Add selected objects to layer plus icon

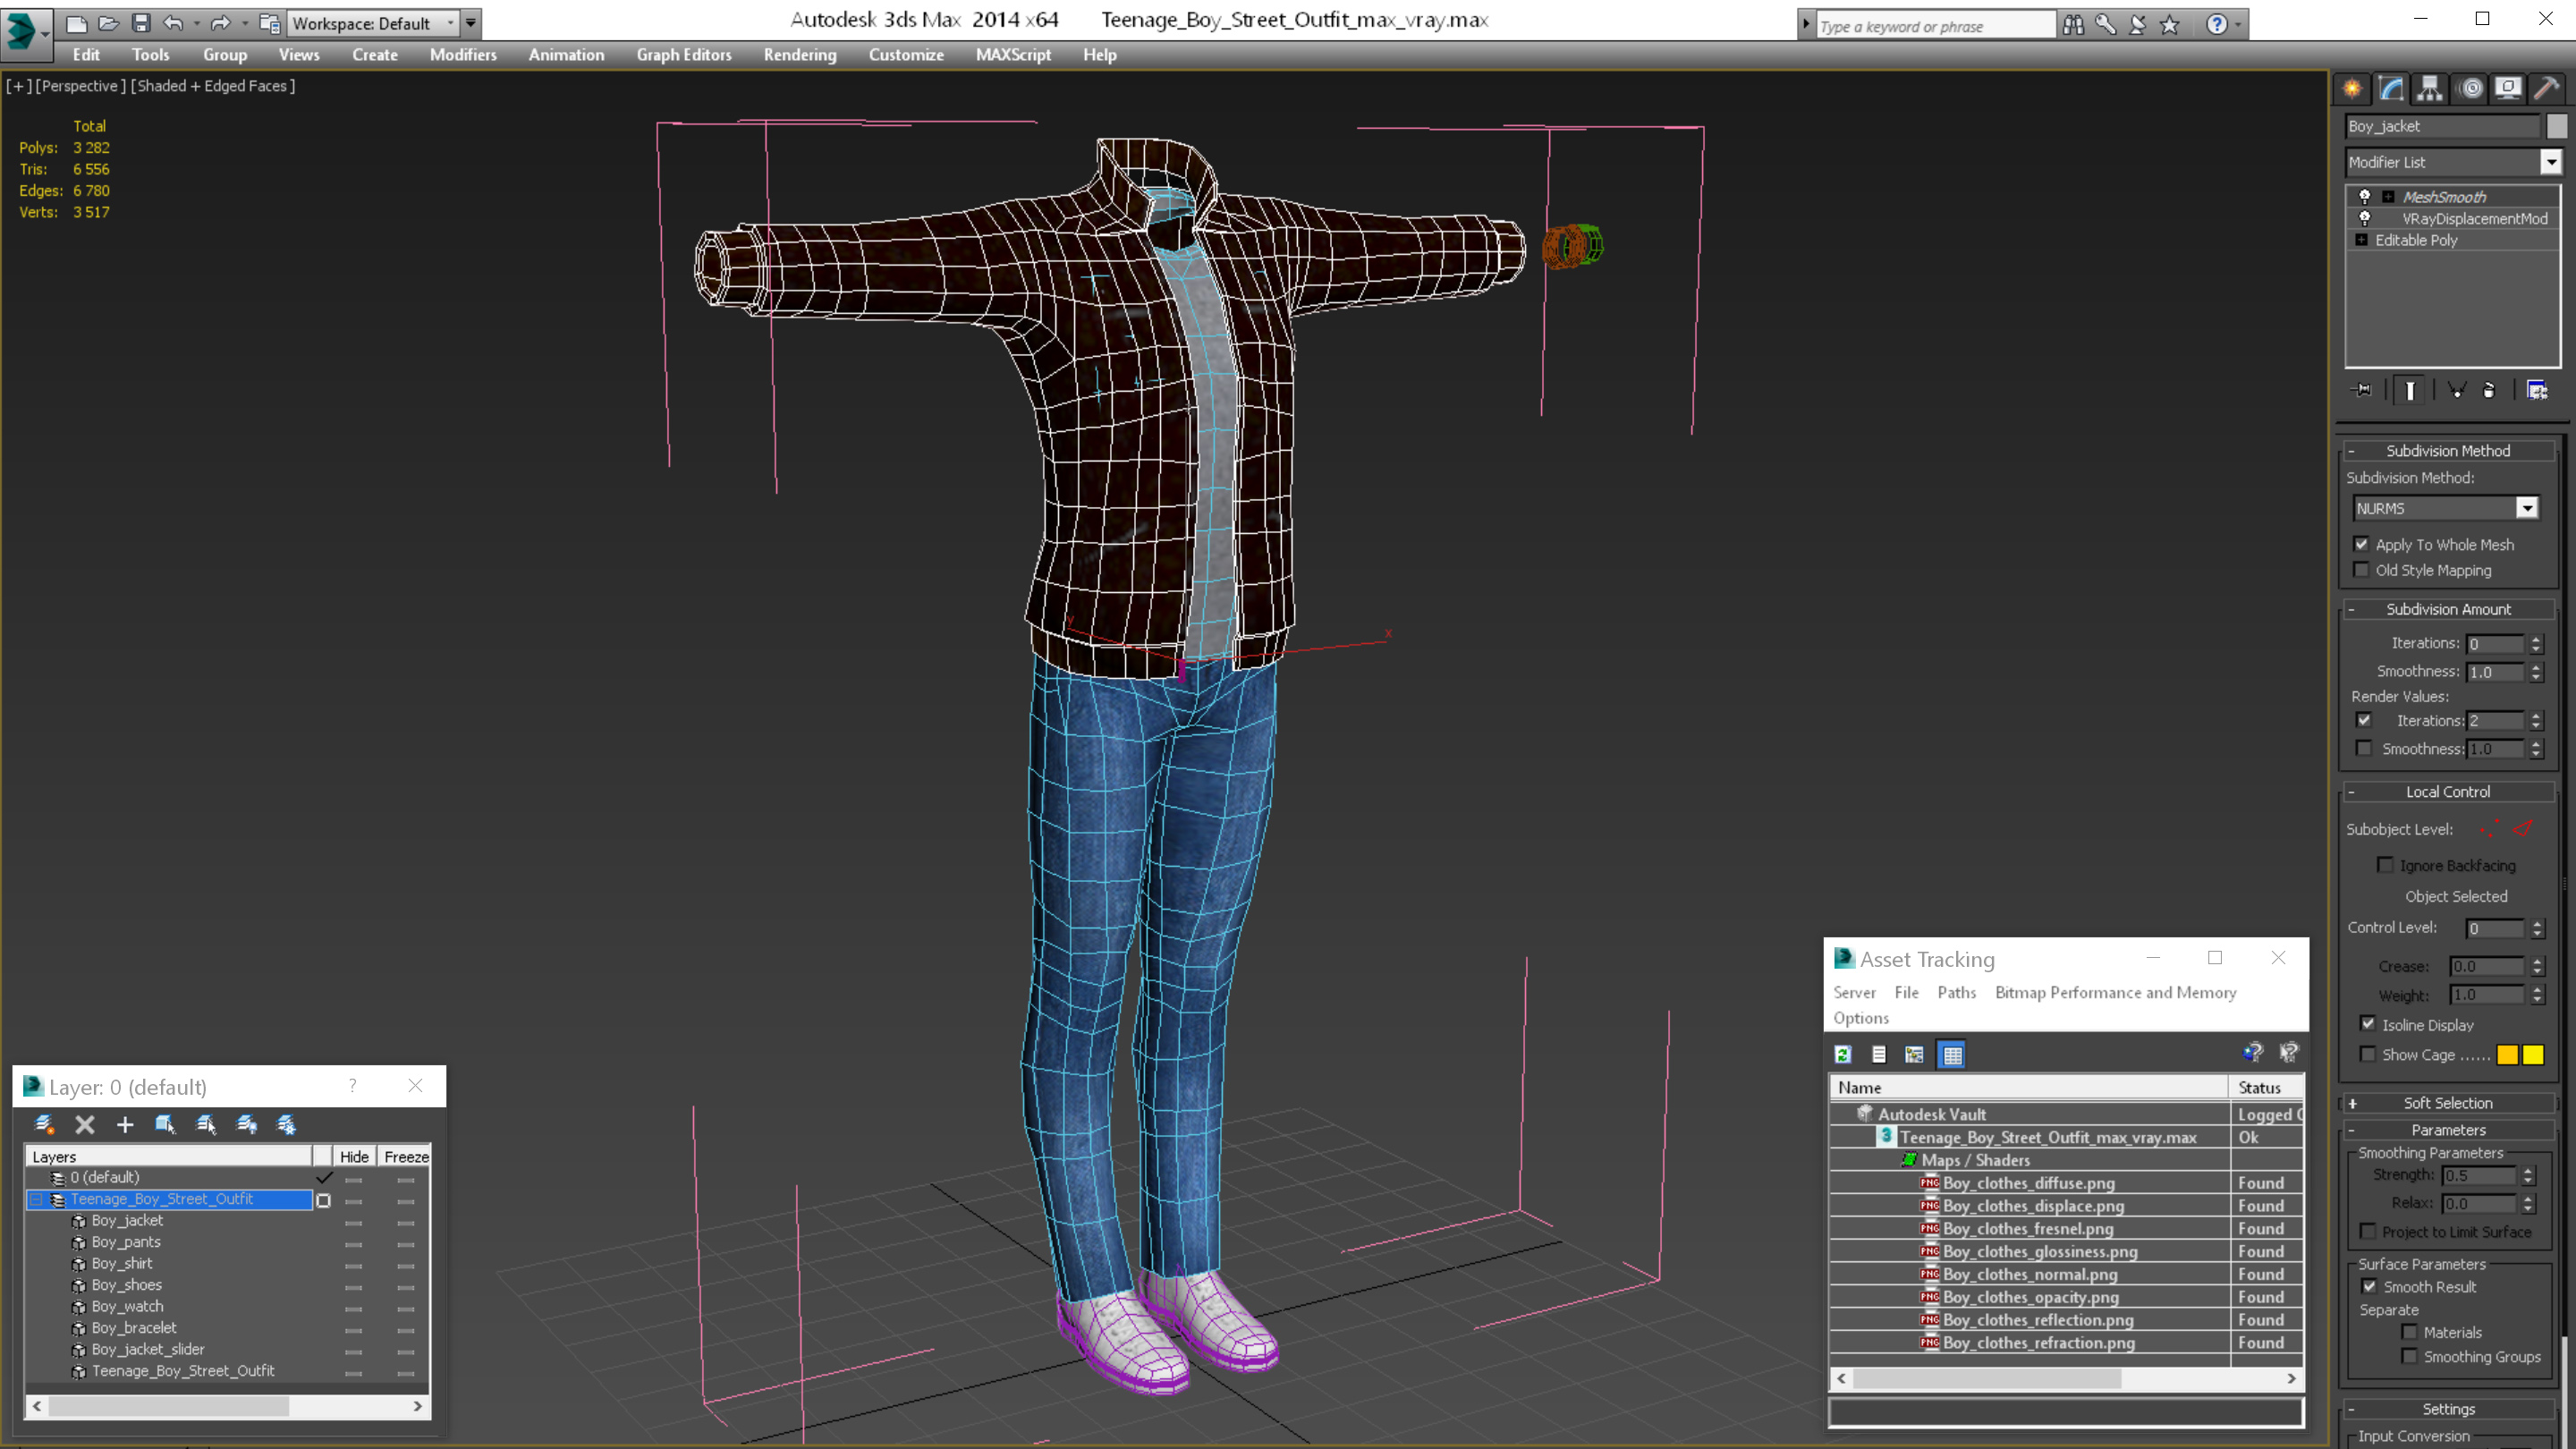coord(125,1125)
